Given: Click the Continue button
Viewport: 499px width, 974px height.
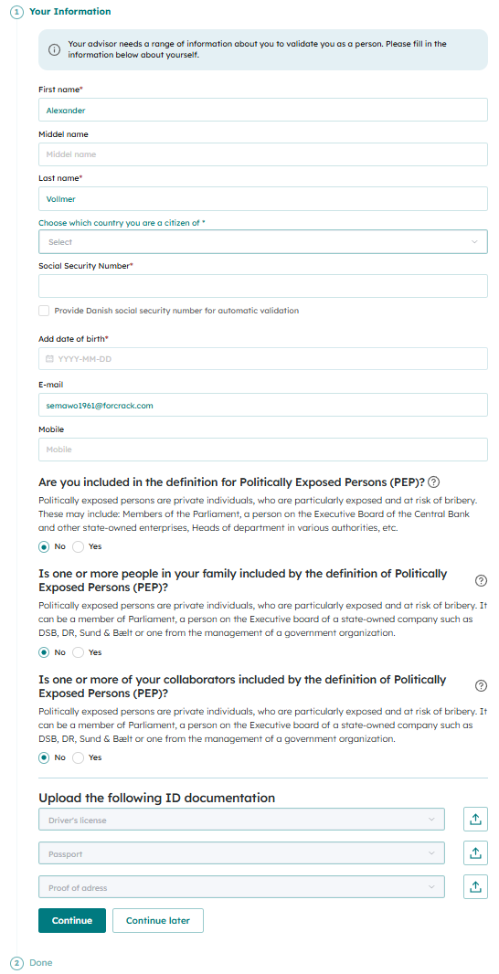Looking at the screenshot, I should click(72, 921).
